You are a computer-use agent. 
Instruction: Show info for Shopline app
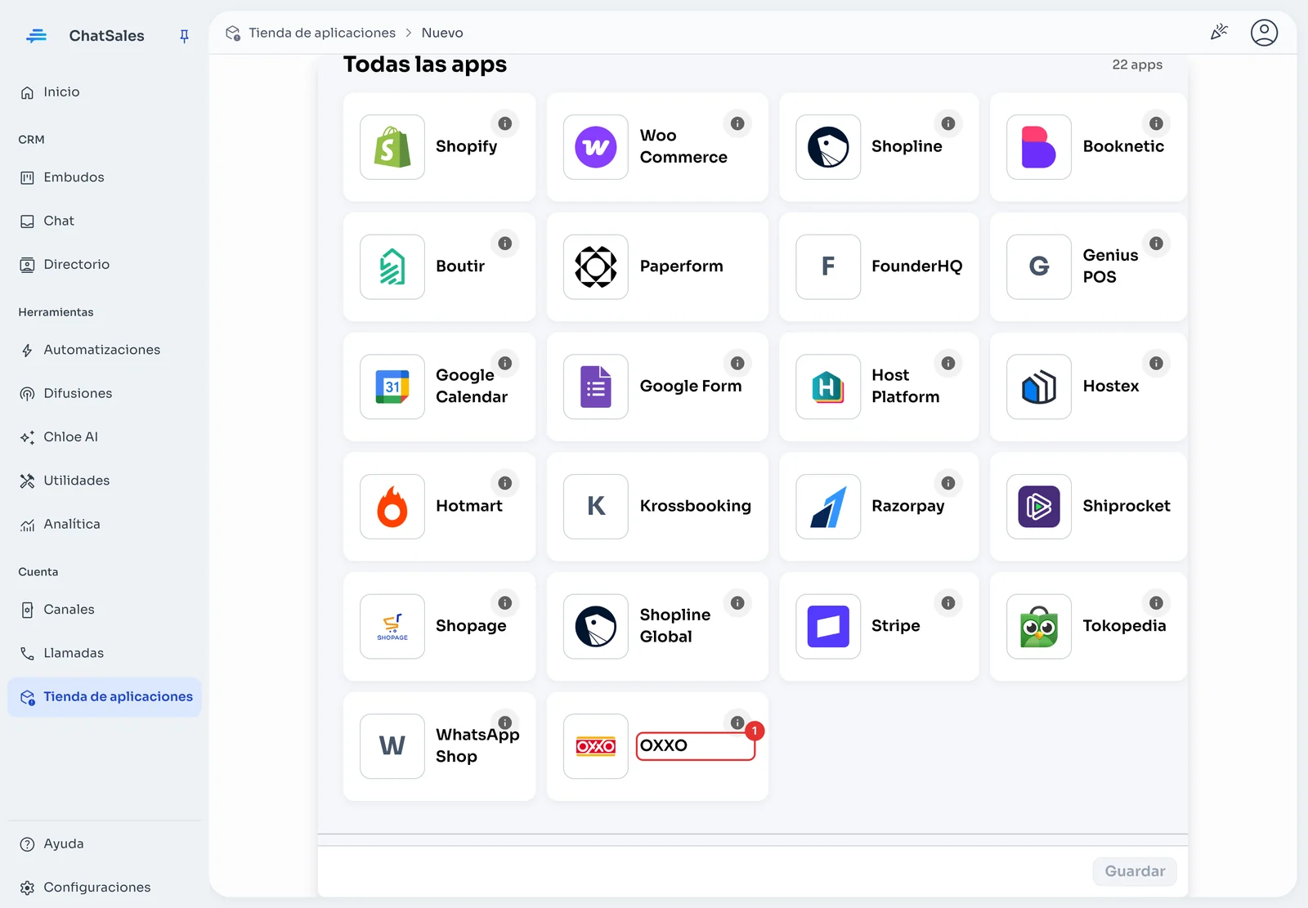[948, 123]
